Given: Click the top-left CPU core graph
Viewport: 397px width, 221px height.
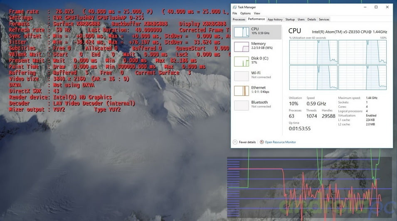Looking at the screenshot, I should pos(313,52).
